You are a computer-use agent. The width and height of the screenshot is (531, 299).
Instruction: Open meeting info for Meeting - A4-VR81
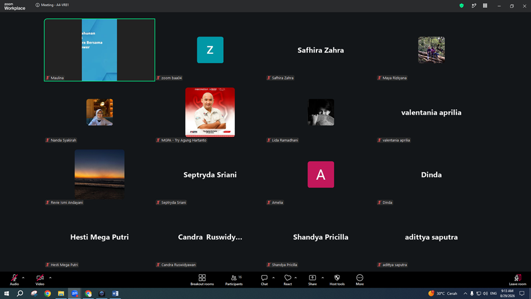pos(52,5)
